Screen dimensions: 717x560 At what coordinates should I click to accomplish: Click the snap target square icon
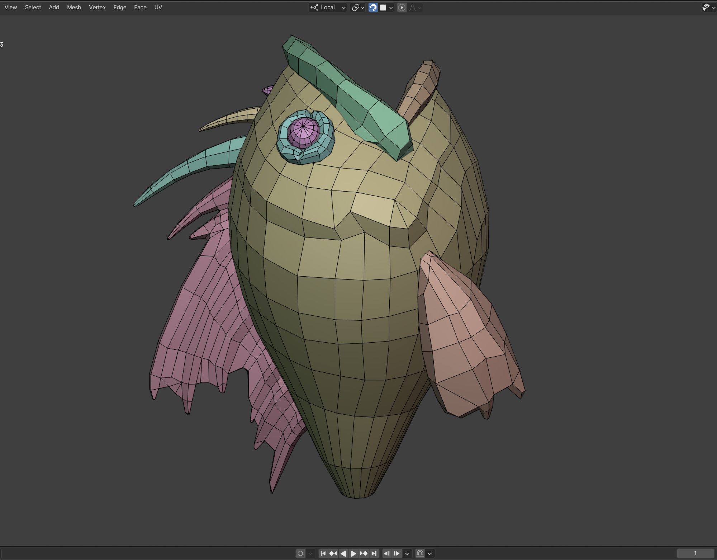[383, 8]
